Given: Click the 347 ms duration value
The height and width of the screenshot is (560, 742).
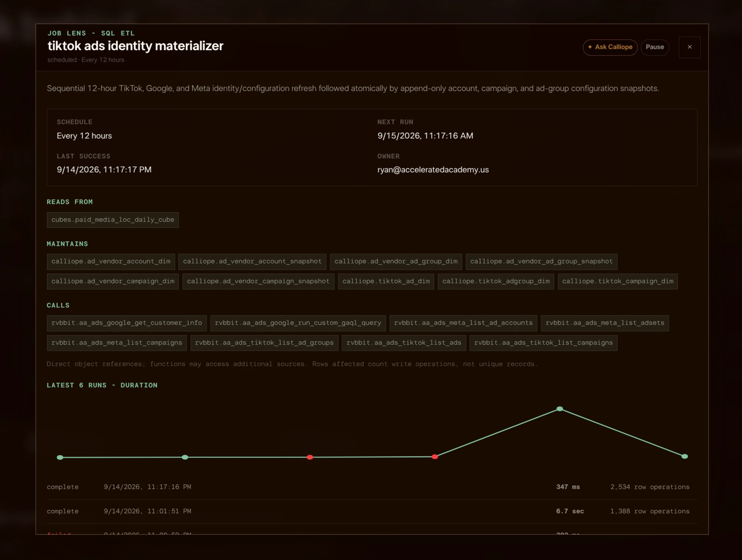Looking at the screenshot, I should click(568, 487).
